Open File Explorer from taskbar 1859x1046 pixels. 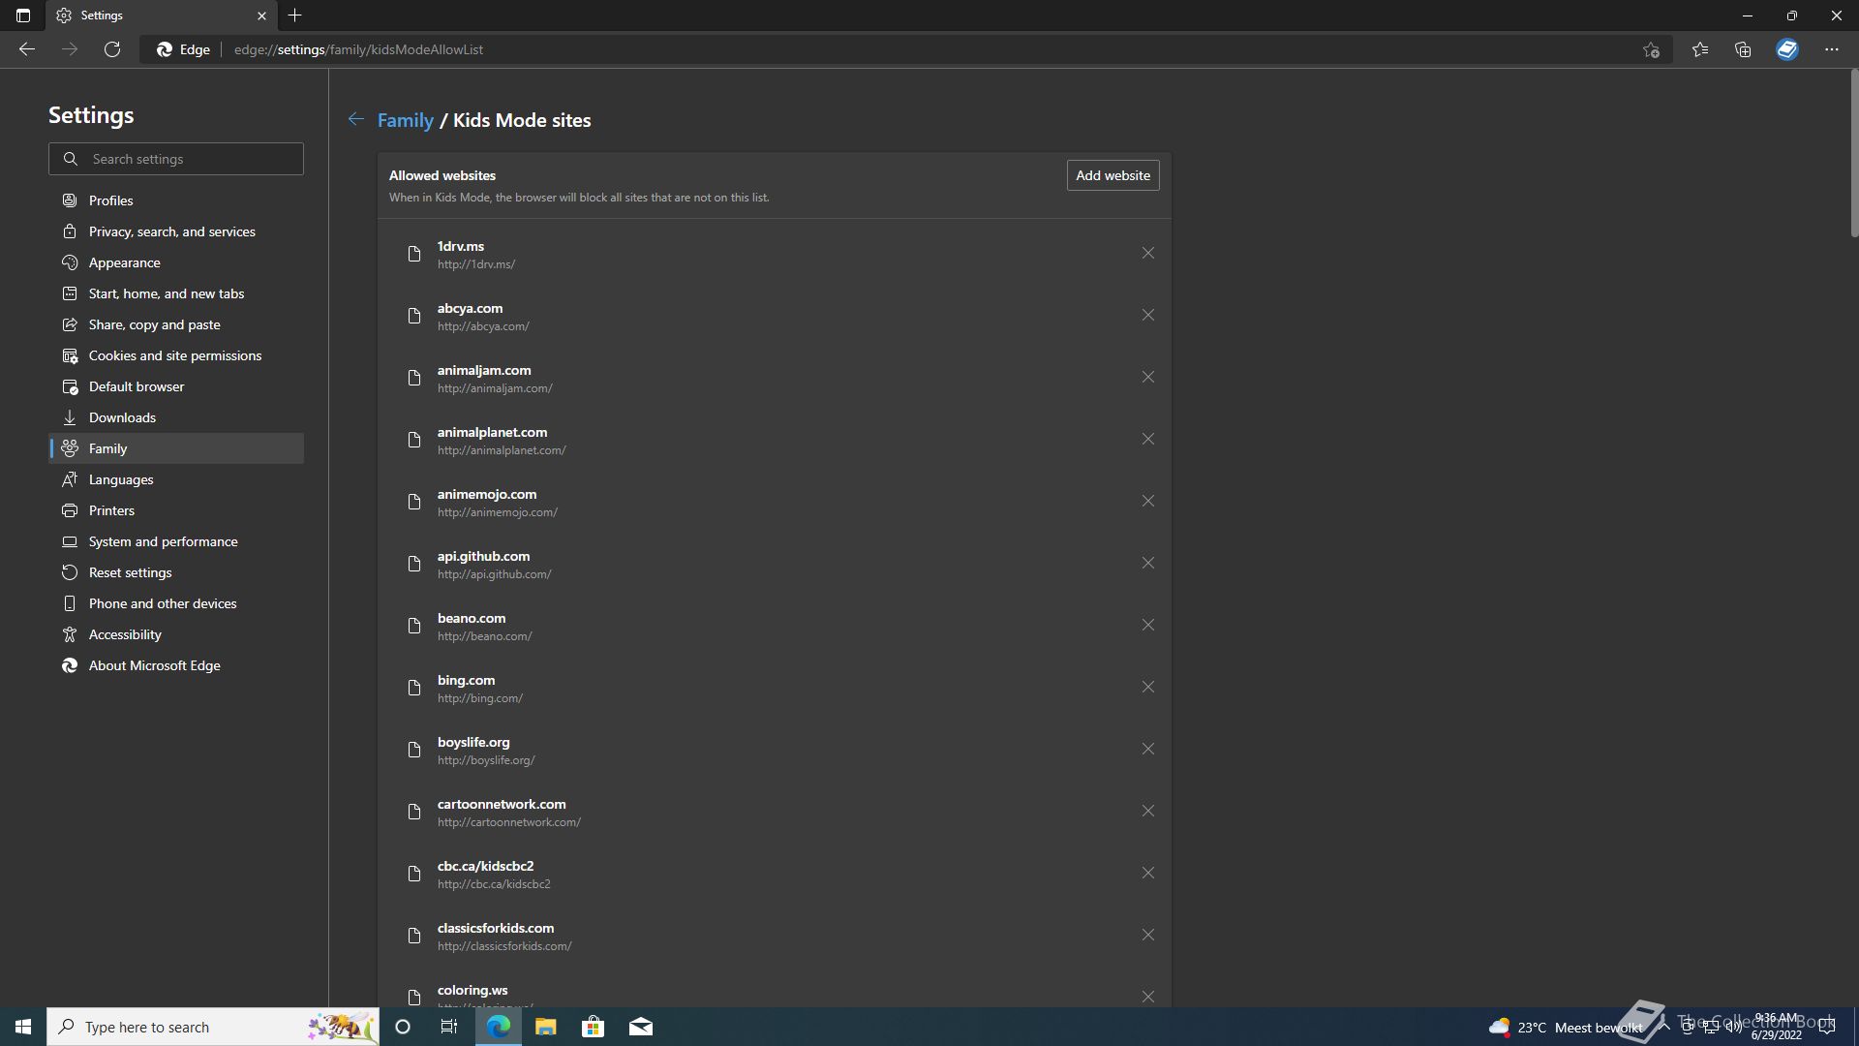pyautogui.click(x=545, y=1027)
